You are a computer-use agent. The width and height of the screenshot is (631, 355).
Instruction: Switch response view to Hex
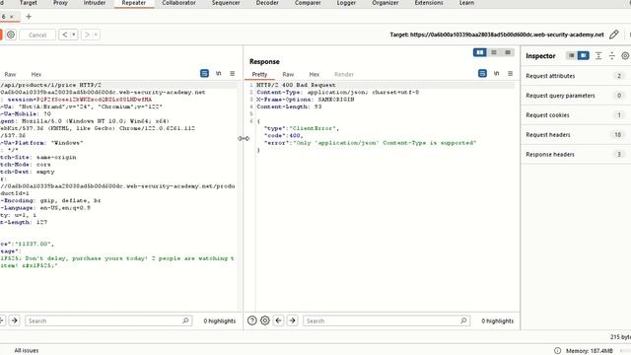(315, 75)
